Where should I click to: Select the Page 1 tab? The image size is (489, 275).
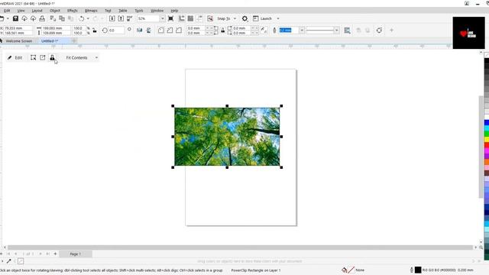(x=75, y=254)
